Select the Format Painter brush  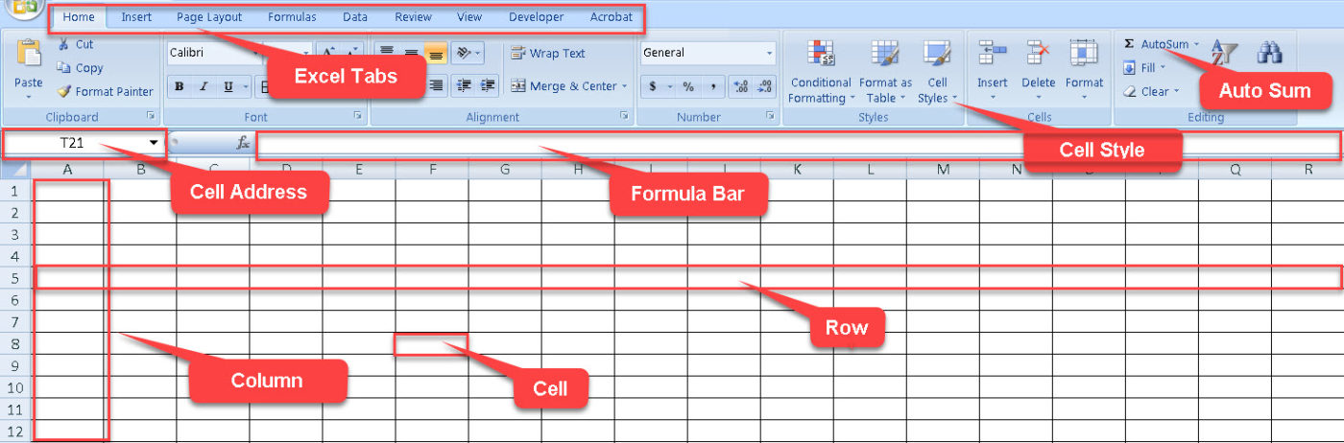[64, 92]
